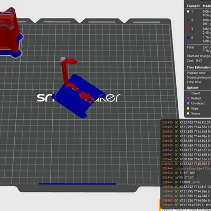This screenshot has height=211, width=211.
Task: Select G-code line 236943
Action: tap(186, 164)
